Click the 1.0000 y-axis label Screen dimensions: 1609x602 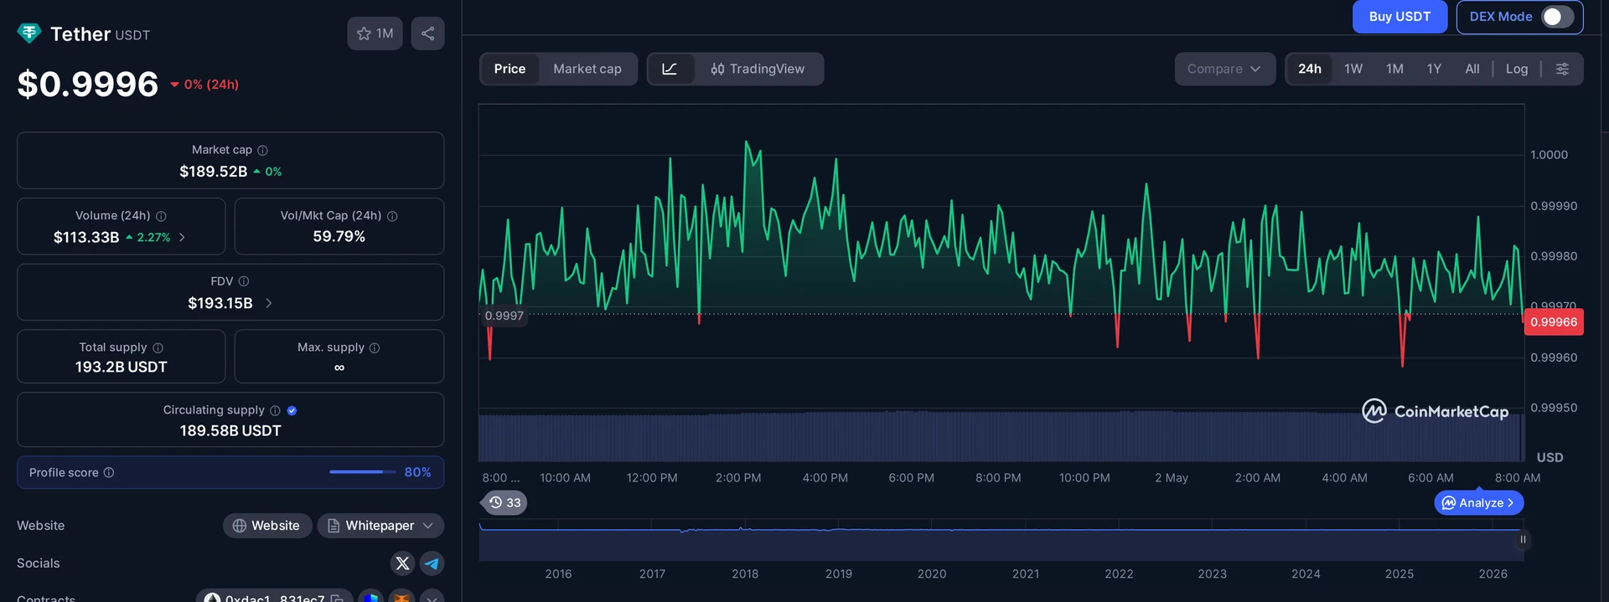(1549, 155)
